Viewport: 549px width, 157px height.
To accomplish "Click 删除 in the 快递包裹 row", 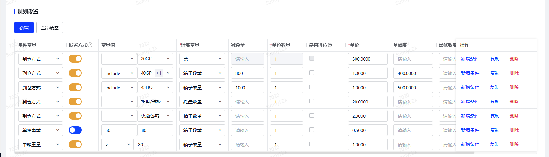I will click(514, 116).
